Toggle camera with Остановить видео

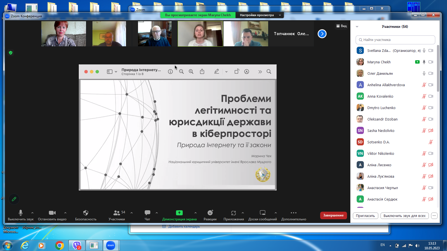coord(52,213)
